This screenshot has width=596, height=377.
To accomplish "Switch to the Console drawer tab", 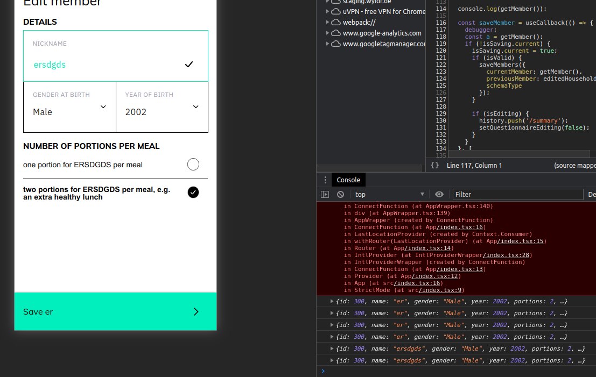I will [348, 180].
